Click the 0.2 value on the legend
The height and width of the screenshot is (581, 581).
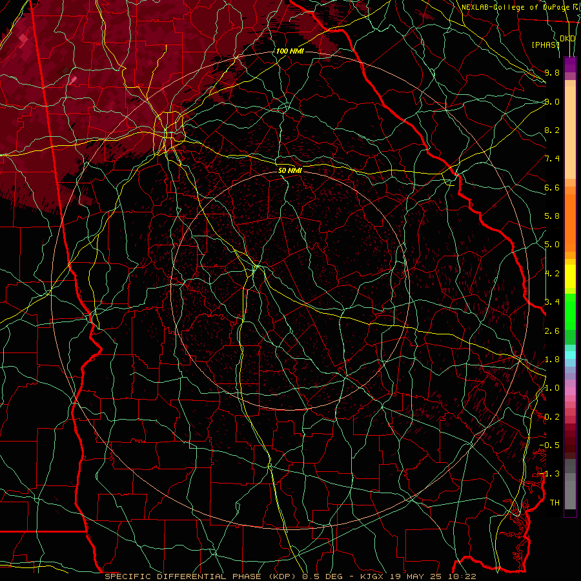(552, 417)
